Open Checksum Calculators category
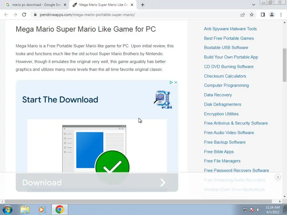The image size is (287, 215). pyautogui.click(x=225, y=76)
